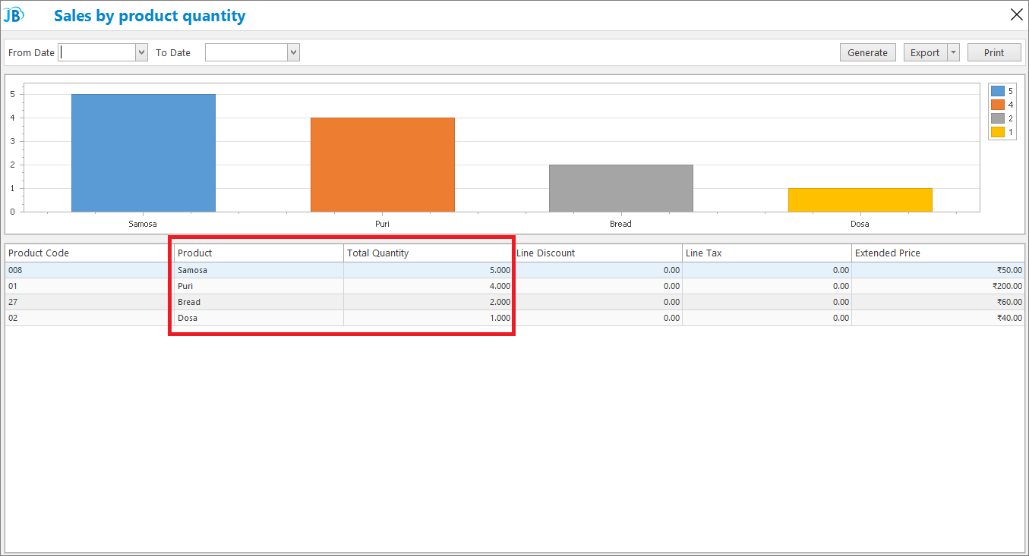
Task: Click the ₹200.00 extended price cell
Action: pyautogui.click(x=938, y=286)
